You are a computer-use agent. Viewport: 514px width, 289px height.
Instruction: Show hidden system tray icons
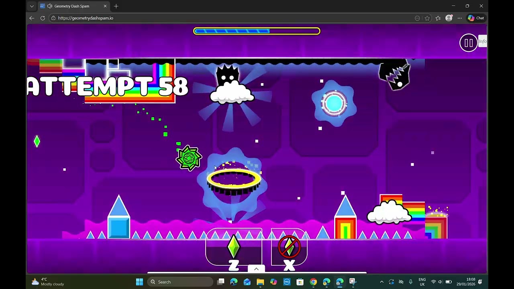[381, 282]
